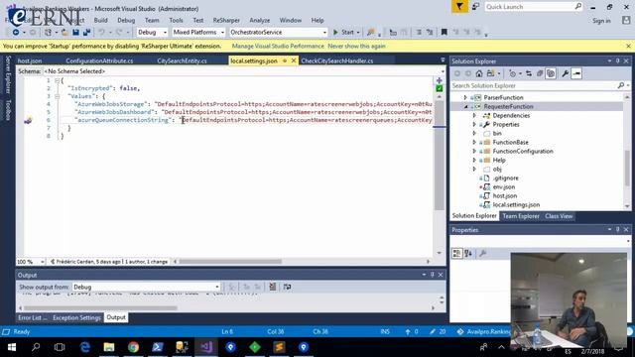The image size is (635, 357).
Task: Open File Explorer from taskbar
Action: coord(109,347)
